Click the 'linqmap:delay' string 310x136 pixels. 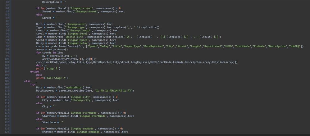click(77, 43)
